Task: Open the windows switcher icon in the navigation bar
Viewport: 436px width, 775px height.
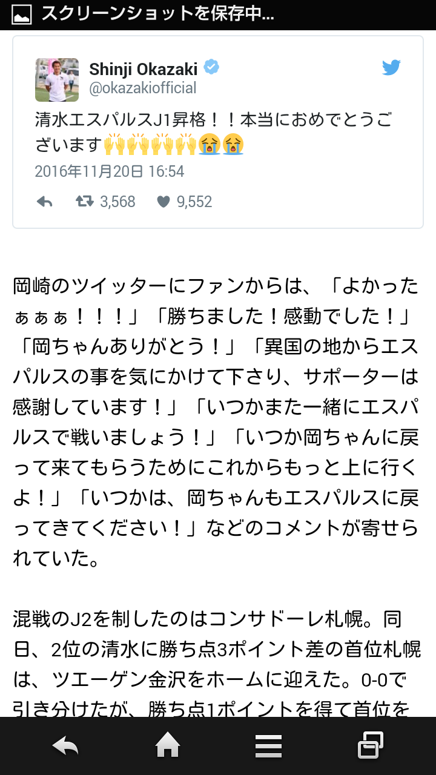Action: point(370,746)
